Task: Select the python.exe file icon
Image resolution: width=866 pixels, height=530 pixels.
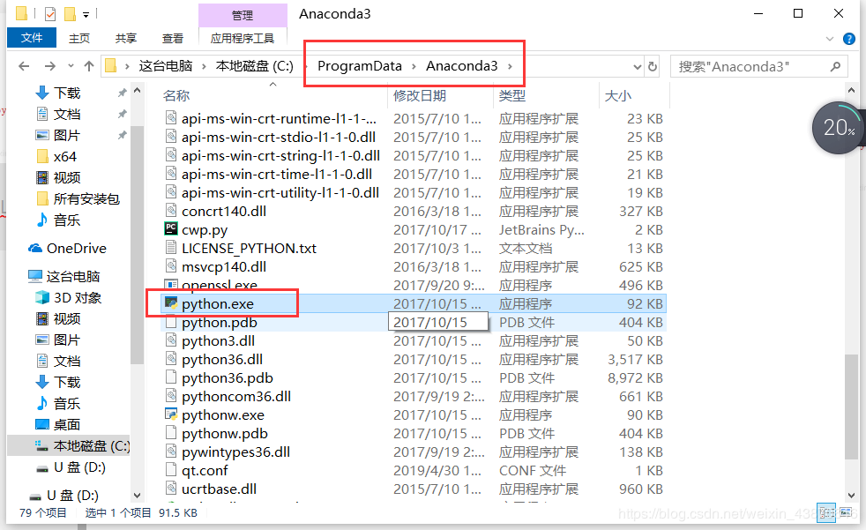Action: click(x=170, y=302)
